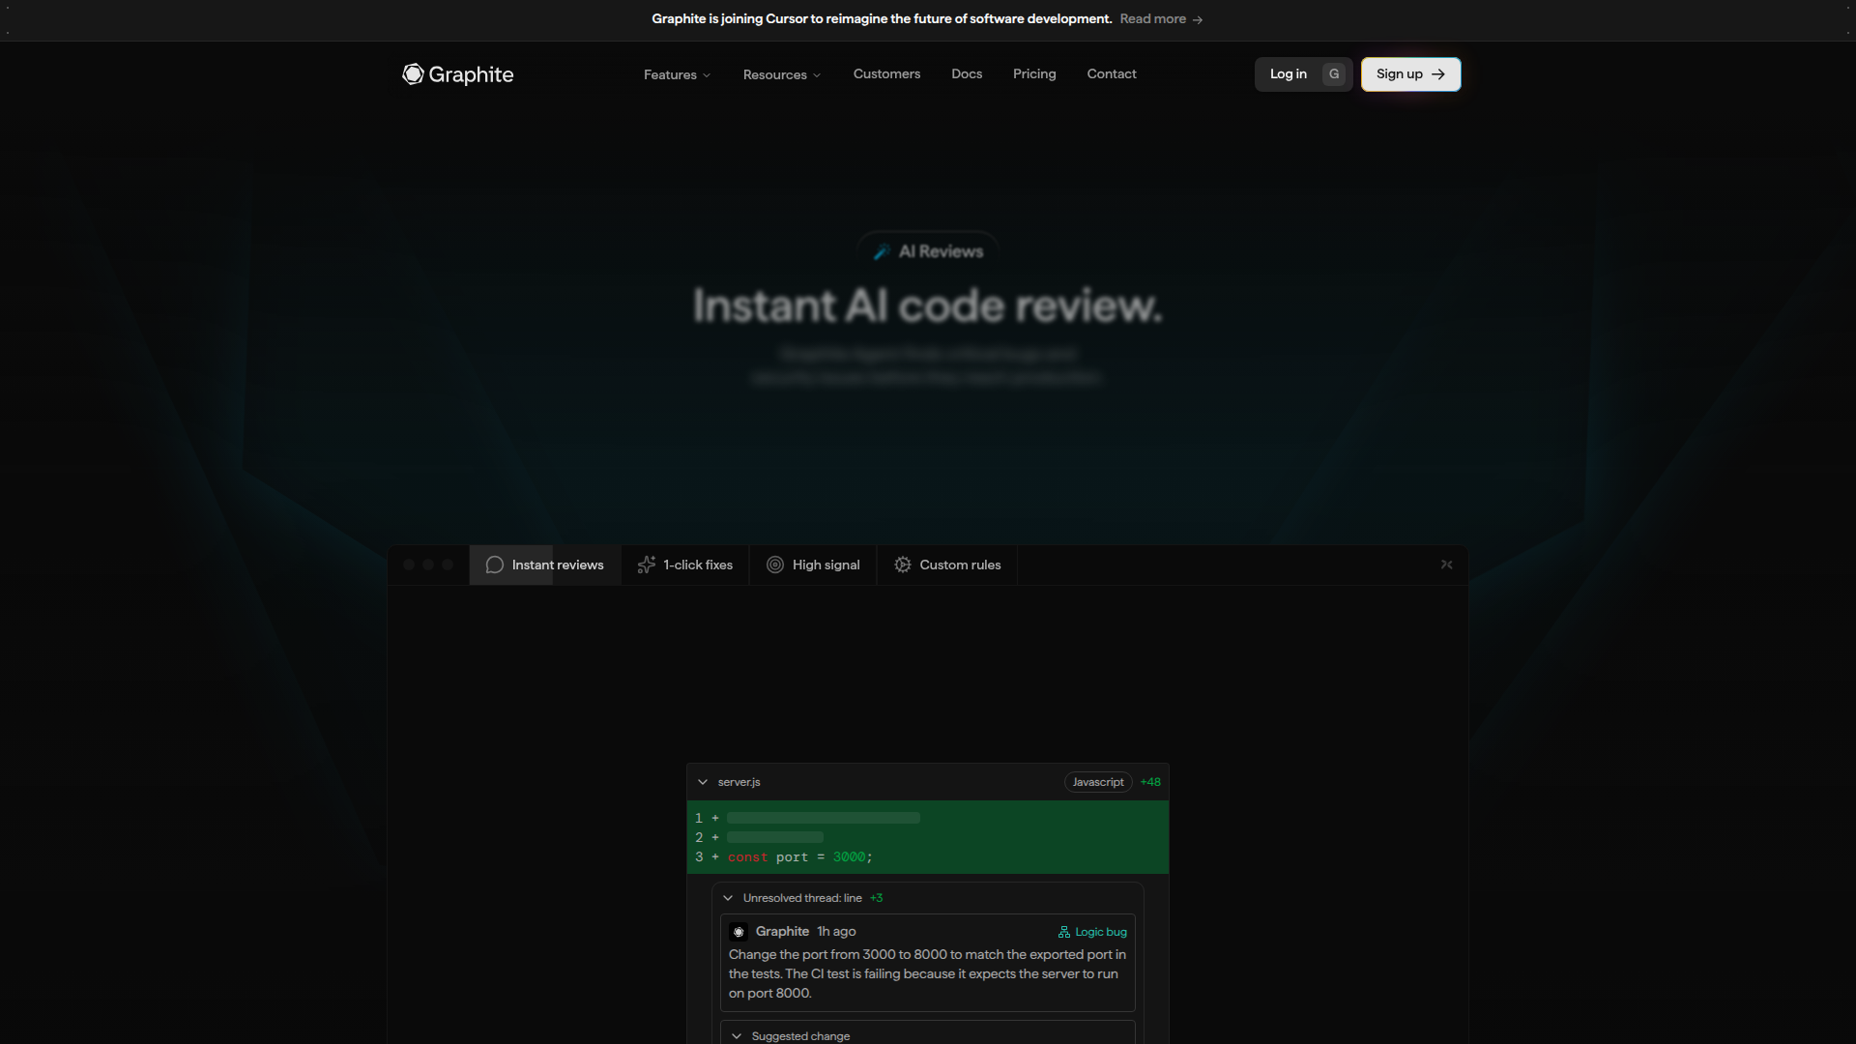Click the concentric circles icon next to High signal
The height and width of the screenshot is (1044, 1856).
point(775,565)
